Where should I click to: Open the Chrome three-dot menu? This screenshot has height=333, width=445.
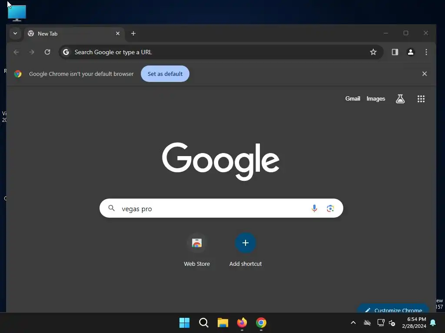(x=426, y=52)
